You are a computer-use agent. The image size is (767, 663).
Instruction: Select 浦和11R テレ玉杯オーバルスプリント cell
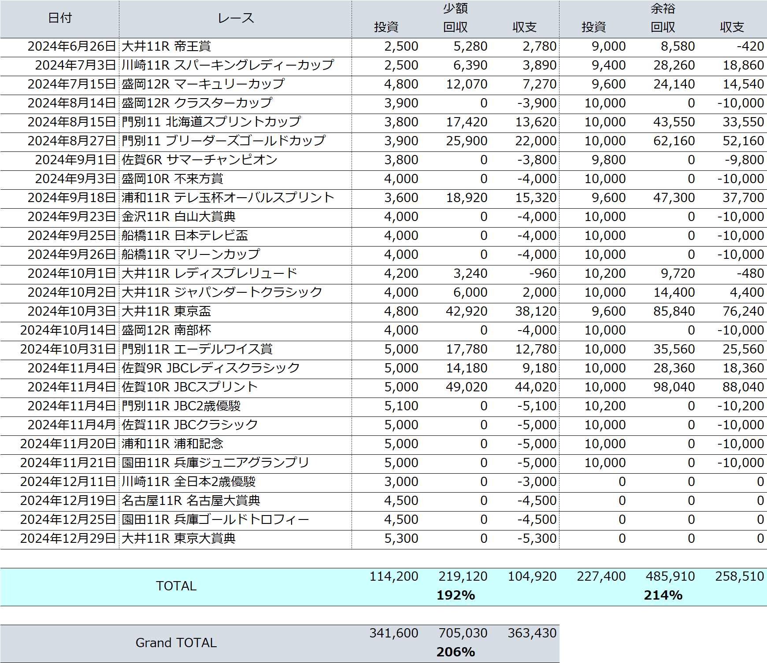coord(228,198)
